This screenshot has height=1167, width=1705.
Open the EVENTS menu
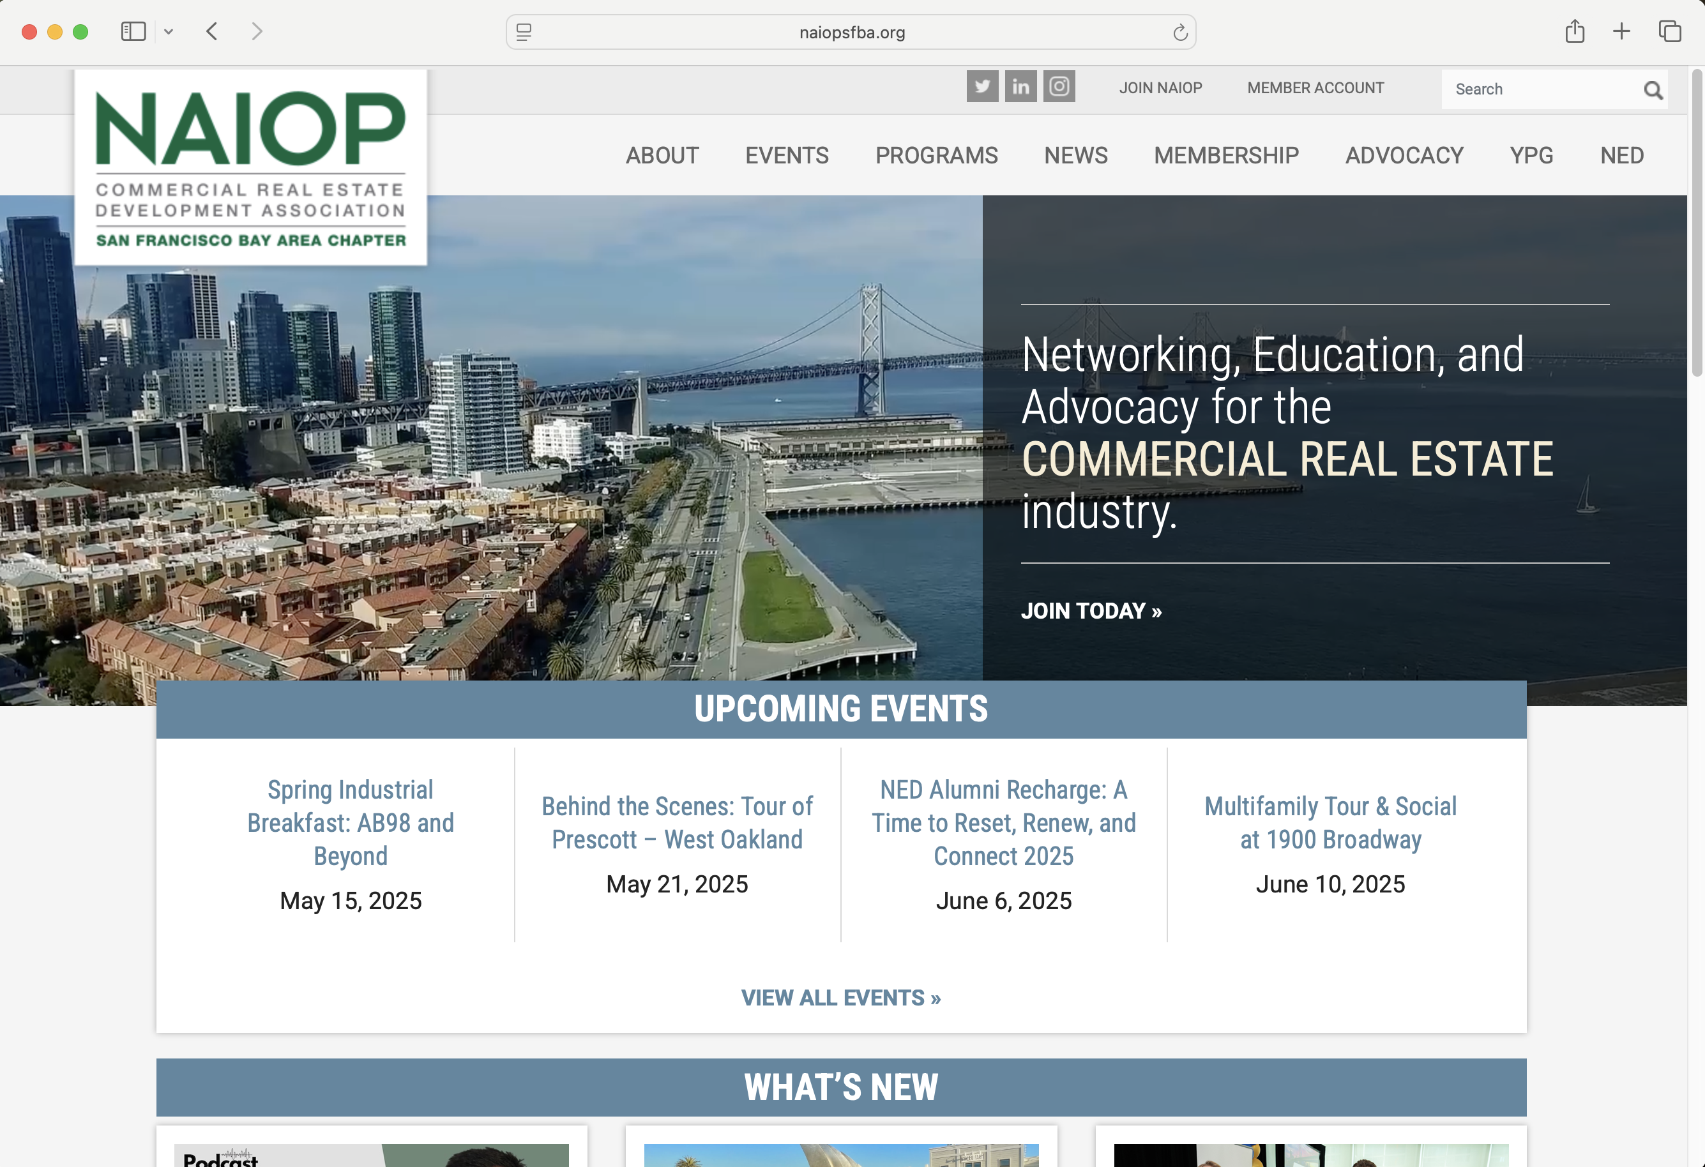tap(787, 156)
